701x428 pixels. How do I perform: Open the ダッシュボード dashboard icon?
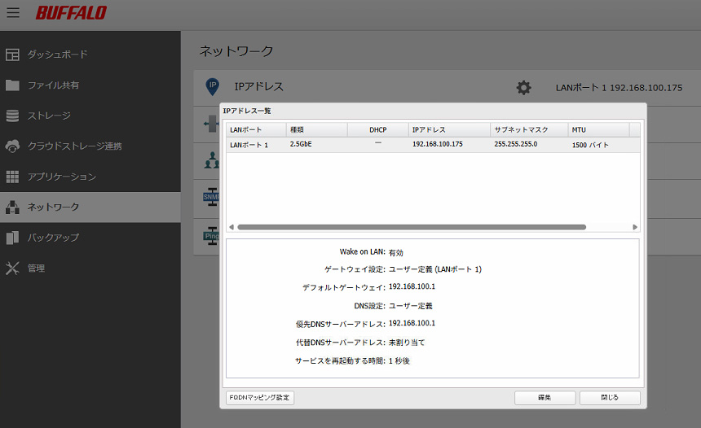12,55
